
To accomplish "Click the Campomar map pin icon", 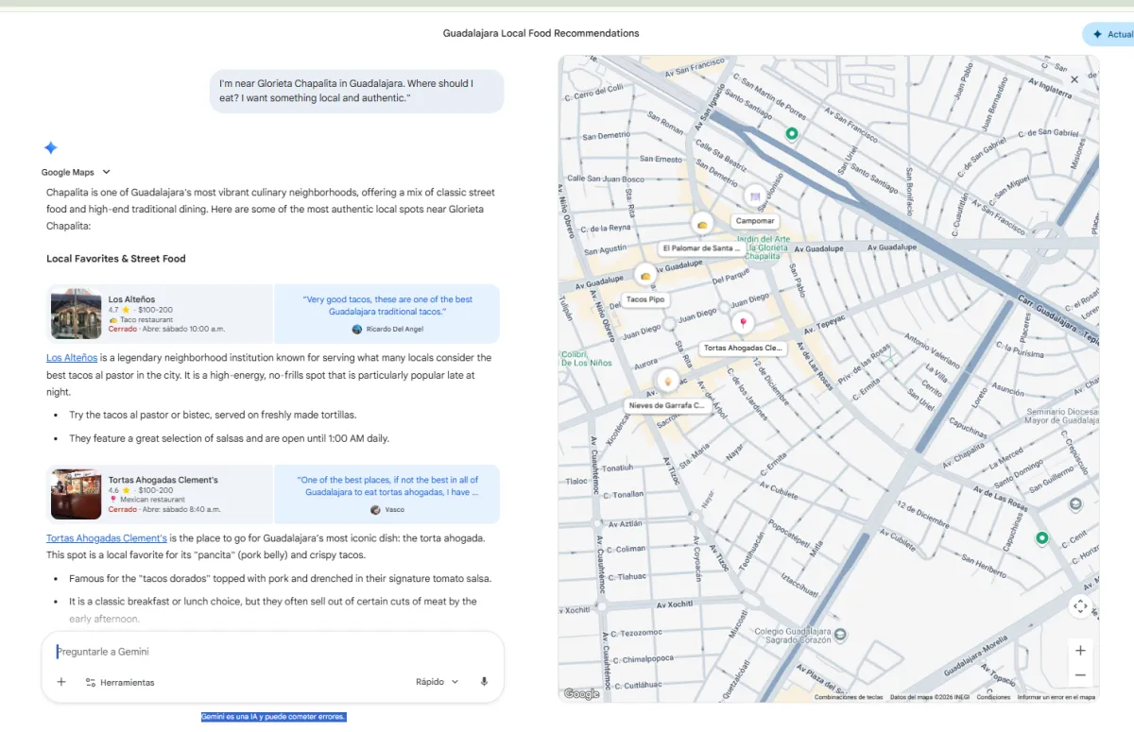I will click(754, 196).
